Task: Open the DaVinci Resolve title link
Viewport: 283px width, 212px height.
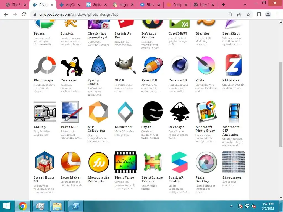Action: (x=148, y=35)
